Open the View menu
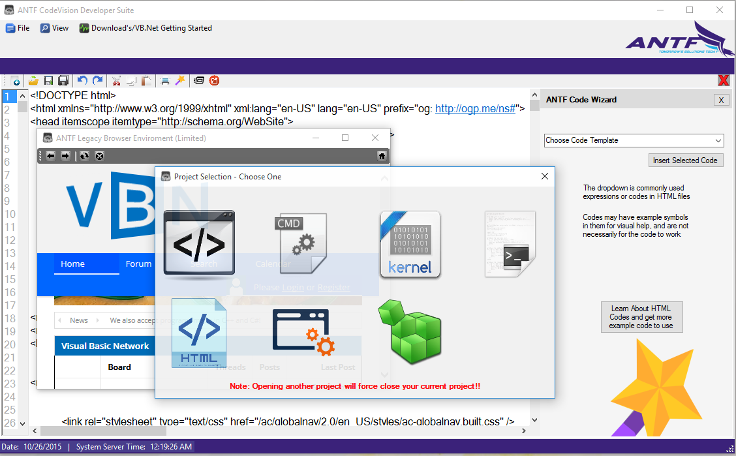The height and width of the screenshot is (456, 736). click(54, 27)
